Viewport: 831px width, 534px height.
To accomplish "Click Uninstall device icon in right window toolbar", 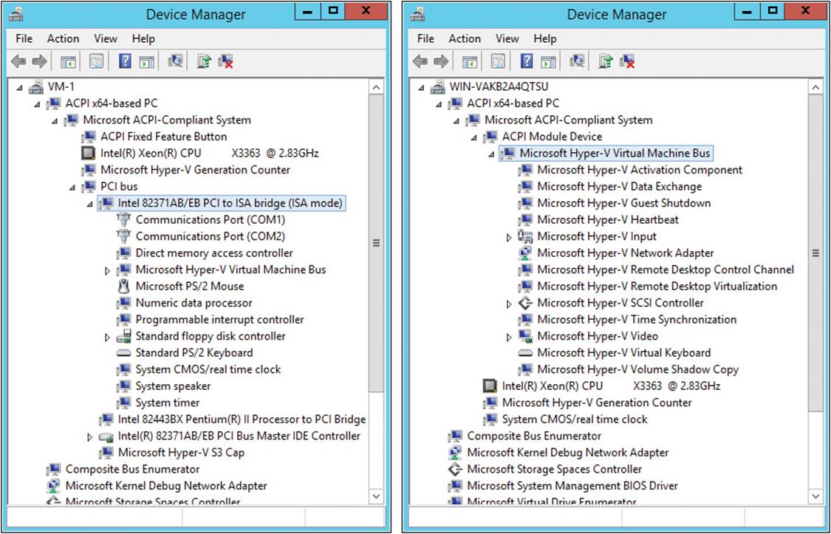I will click(x=627, y=61).
